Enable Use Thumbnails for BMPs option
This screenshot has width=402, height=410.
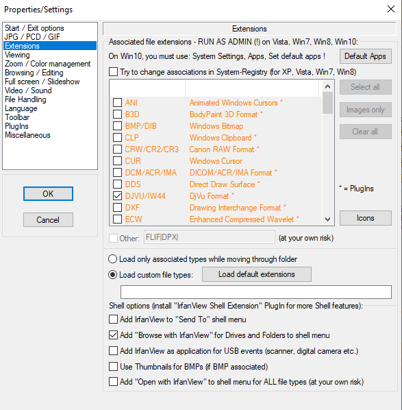point(113,366)
